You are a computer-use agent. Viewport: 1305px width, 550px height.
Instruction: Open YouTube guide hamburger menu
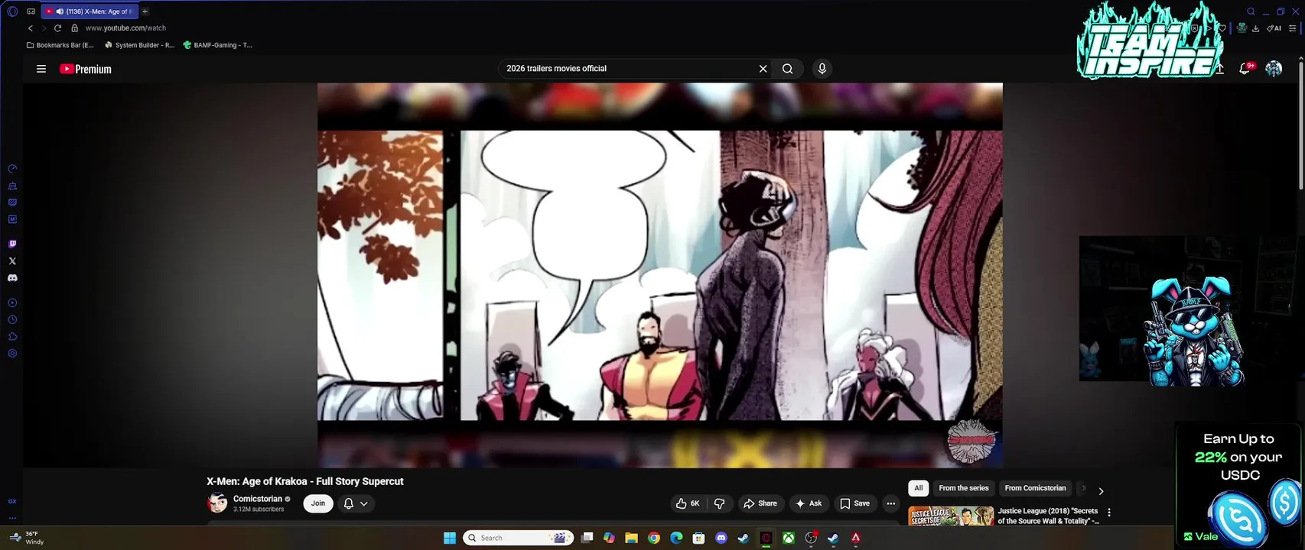tap(41, 69)
